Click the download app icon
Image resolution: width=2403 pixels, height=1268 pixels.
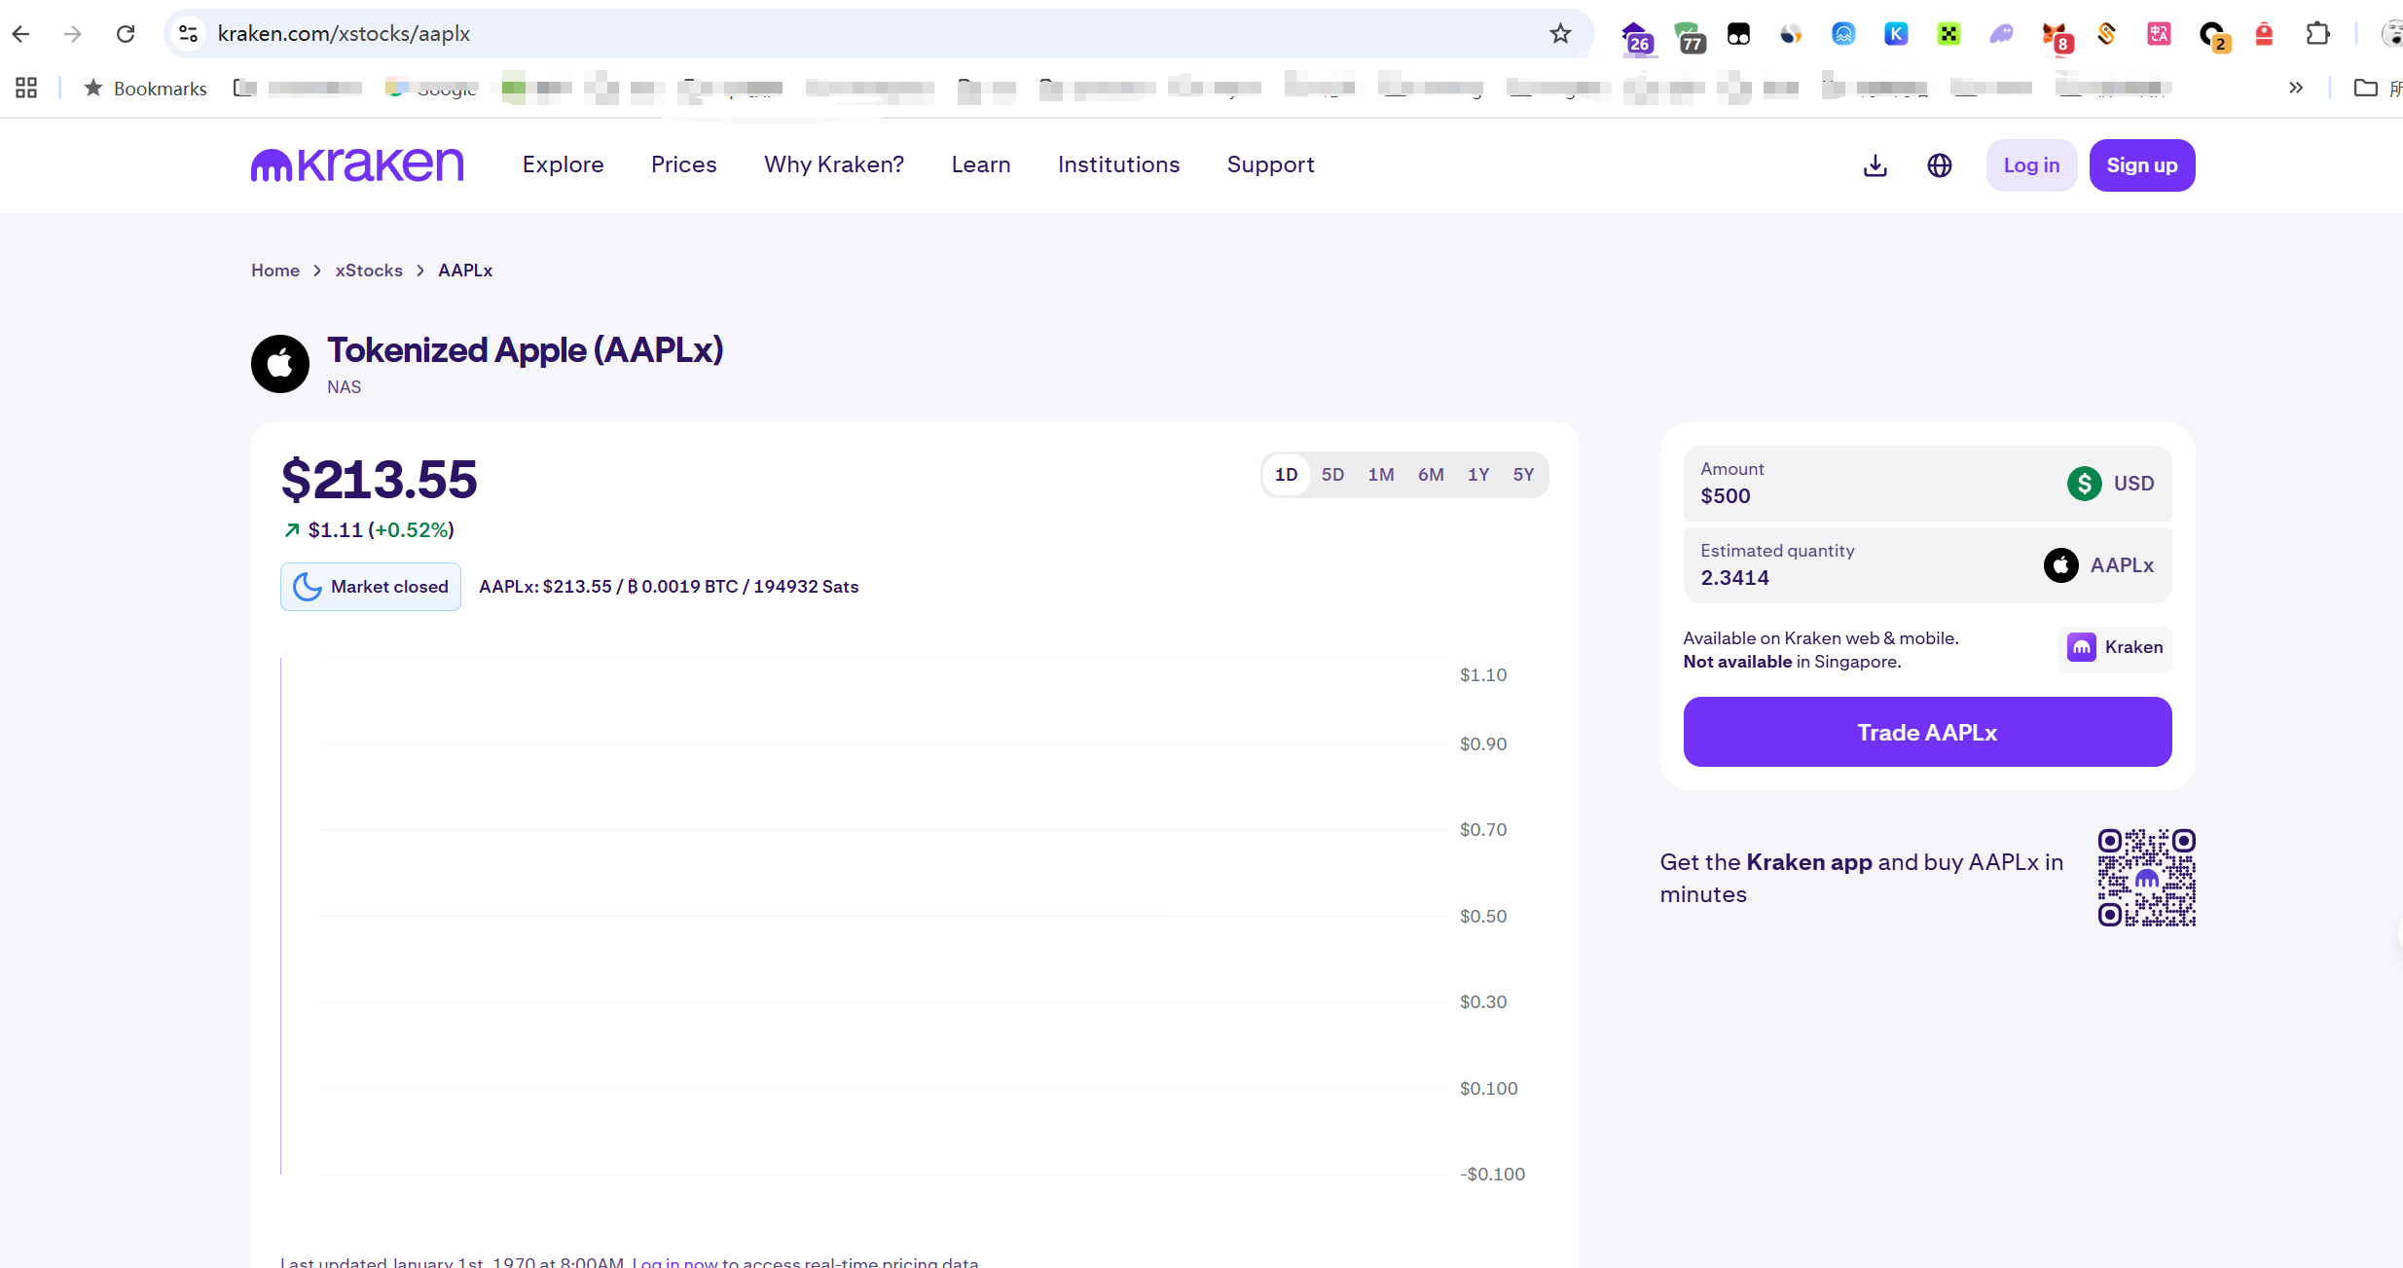[1875, 165]
